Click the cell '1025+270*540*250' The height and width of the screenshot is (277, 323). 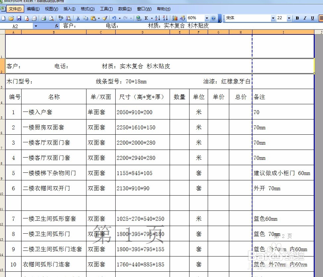pyautogui.click(x=142, y=218)
